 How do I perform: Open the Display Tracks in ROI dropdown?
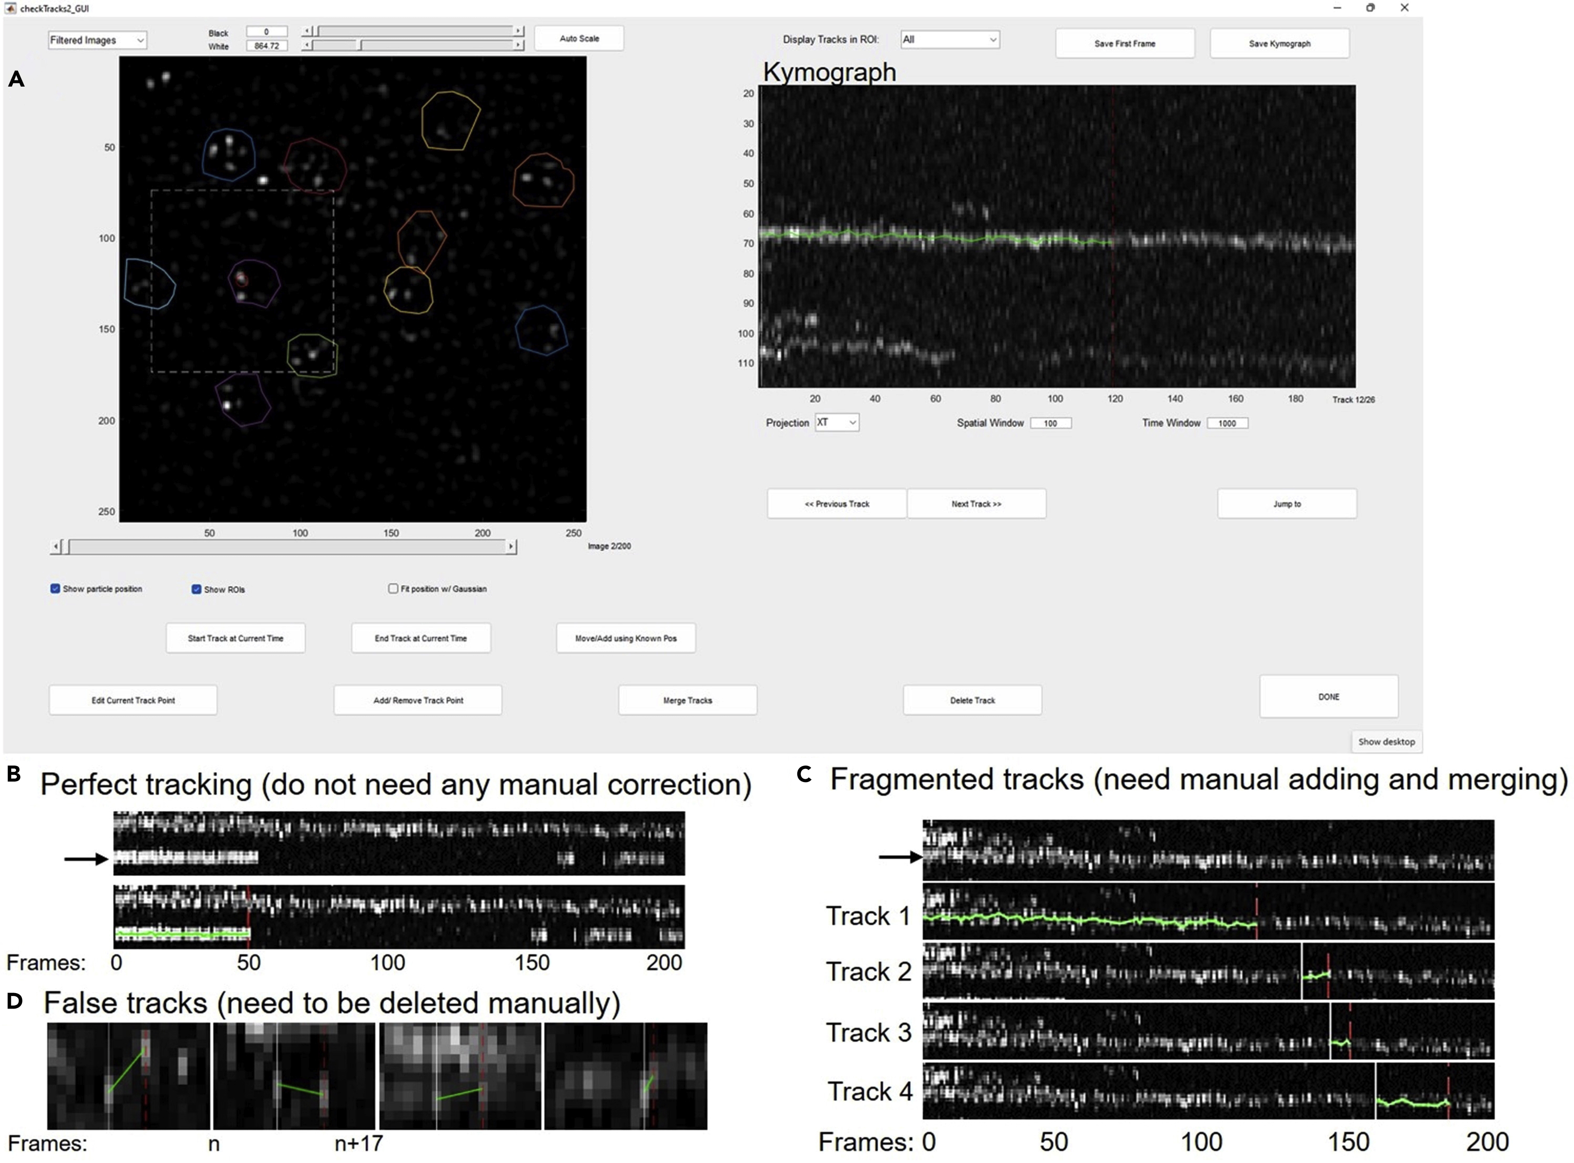tap(949, 39)
